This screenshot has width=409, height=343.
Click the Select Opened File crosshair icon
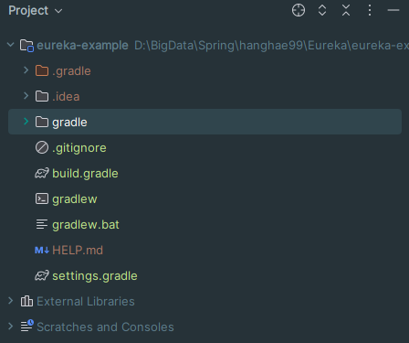pyautogui.click(x=299, y=10)
